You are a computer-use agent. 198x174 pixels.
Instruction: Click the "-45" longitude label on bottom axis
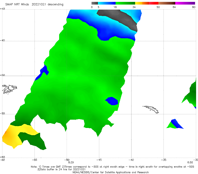[99, 160]
